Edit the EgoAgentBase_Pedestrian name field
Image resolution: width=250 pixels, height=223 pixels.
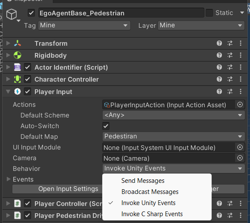(x=121, y=13)
